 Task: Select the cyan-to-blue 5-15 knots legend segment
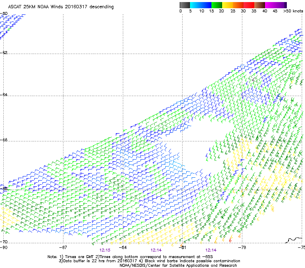click(201, 5)
